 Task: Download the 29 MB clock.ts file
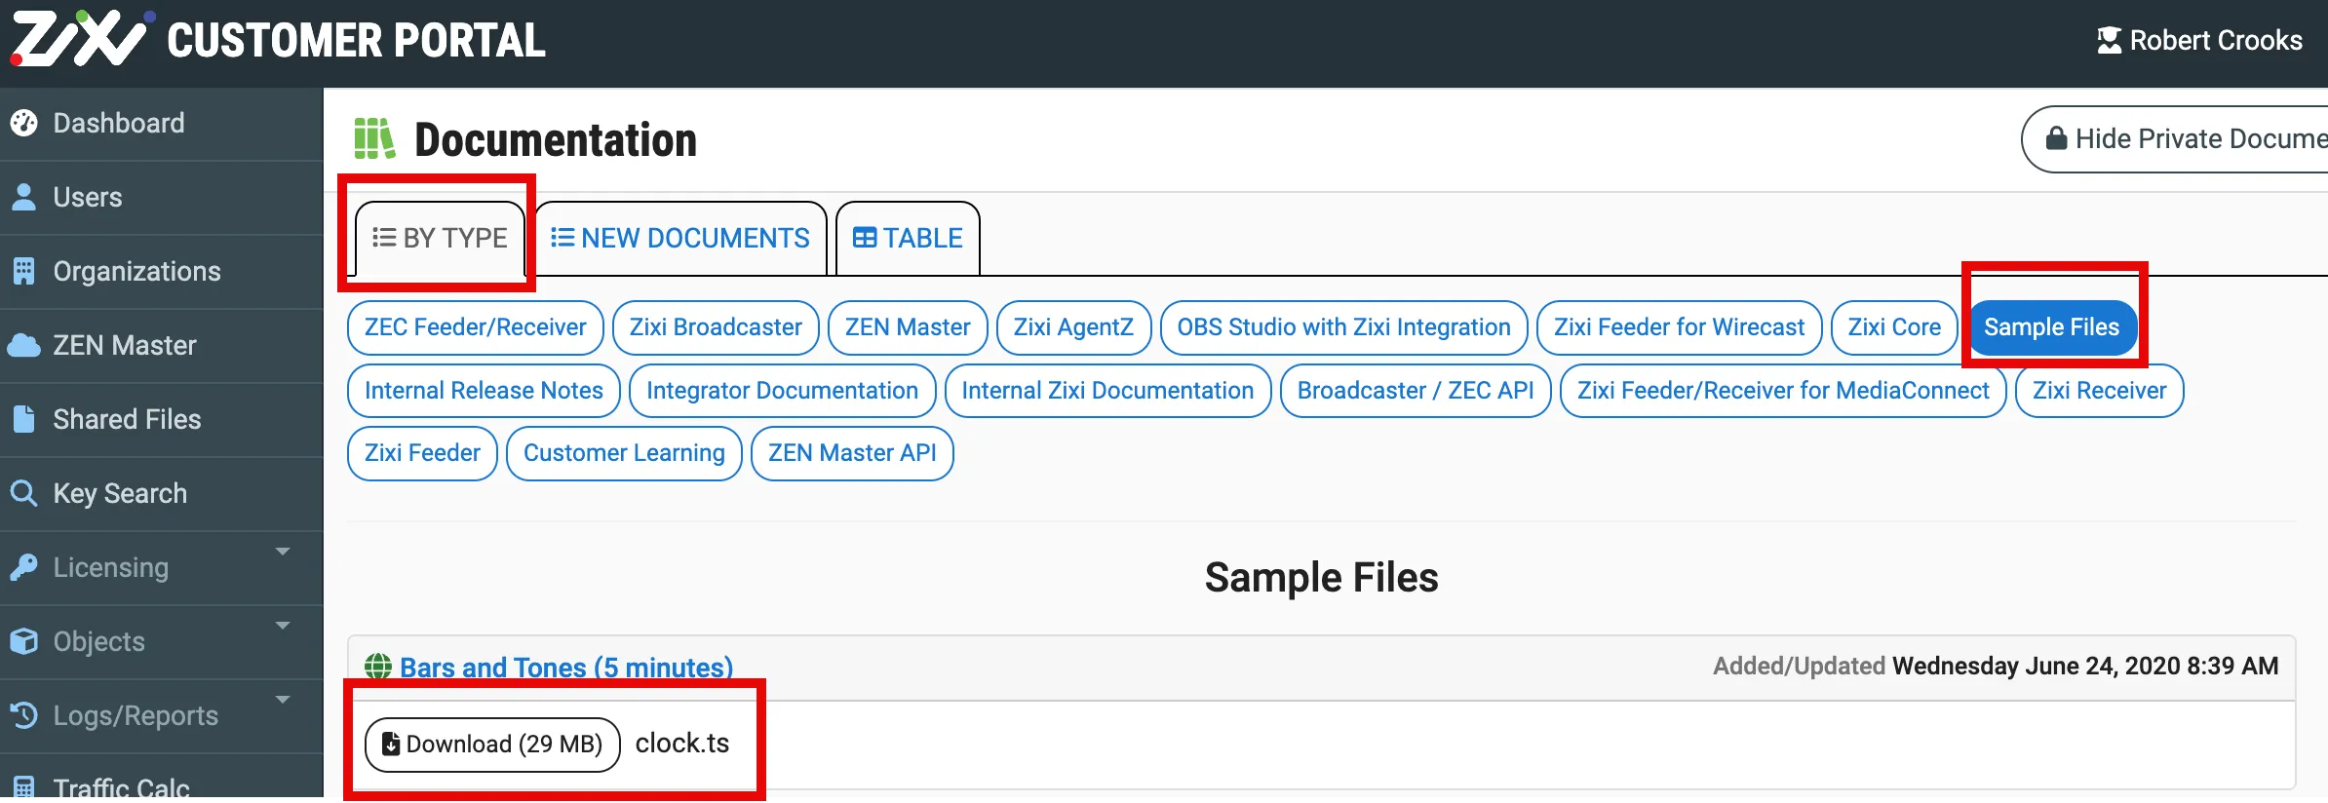tap(492, 745)
